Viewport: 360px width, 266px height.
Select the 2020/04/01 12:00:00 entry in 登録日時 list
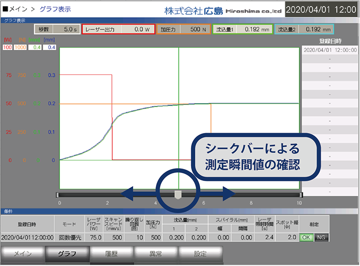(x=330, y=49)
